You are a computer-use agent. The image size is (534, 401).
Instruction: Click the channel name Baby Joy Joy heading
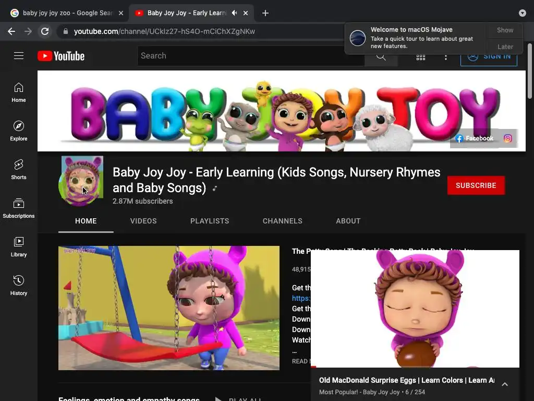(x=276, y=180)
